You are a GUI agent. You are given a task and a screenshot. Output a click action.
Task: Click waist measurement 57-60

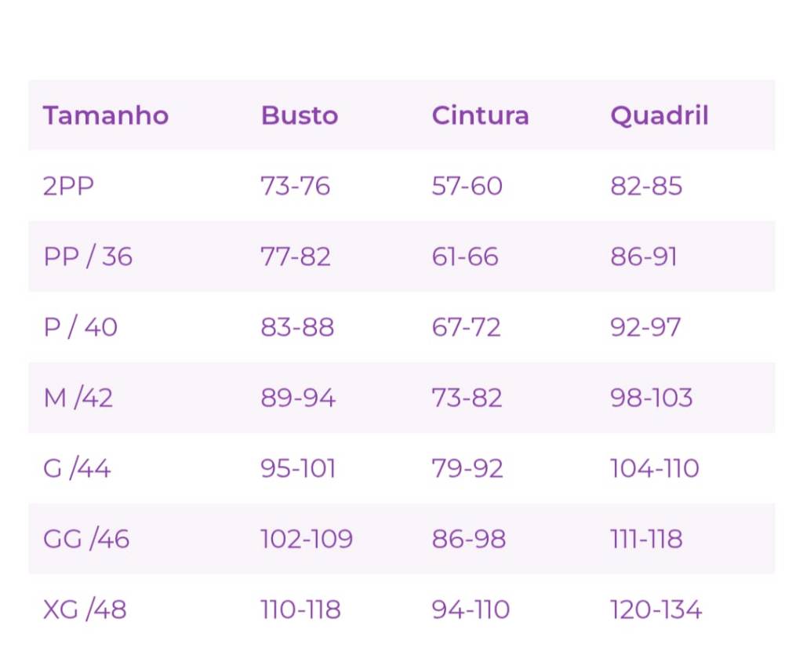(x=467, y=186)
